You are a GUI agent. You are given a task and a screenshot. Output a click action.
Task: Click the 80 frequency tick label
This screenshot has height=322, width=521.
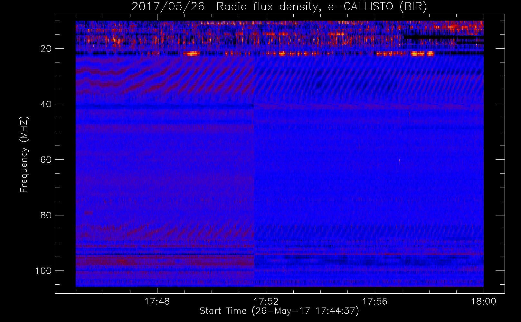tap(46, 215)
